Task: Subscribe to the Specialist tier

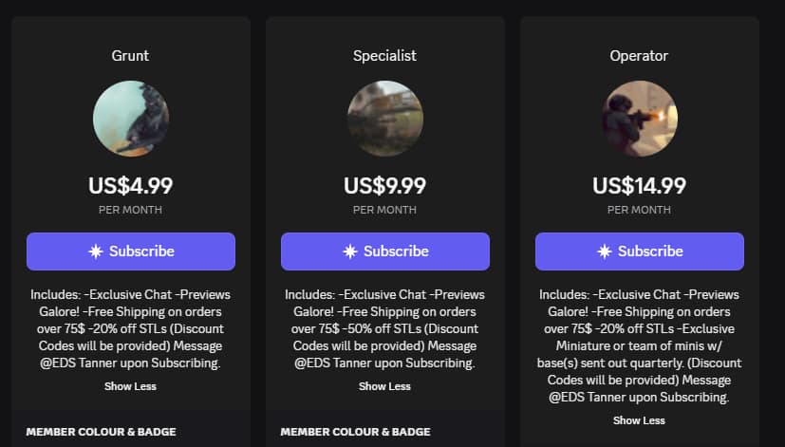Action: (x=385, y=251)
